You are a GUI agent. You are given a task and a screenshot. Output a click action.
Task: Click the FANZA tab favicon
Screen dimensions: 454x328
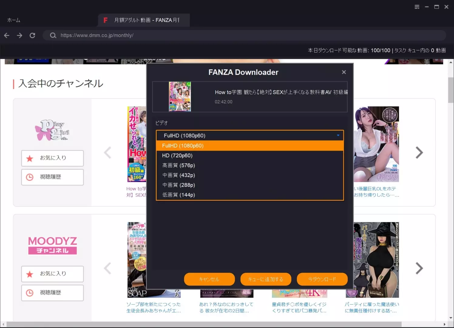tap(106, 20)
